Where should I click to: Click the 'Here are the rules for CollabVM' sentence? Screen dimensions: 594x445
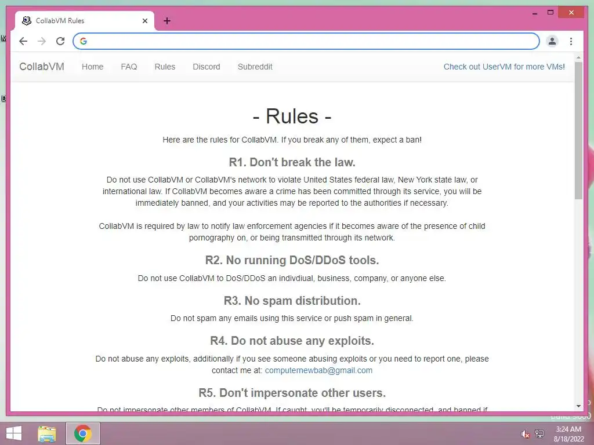pyautogui.click(x=292, y=140)
